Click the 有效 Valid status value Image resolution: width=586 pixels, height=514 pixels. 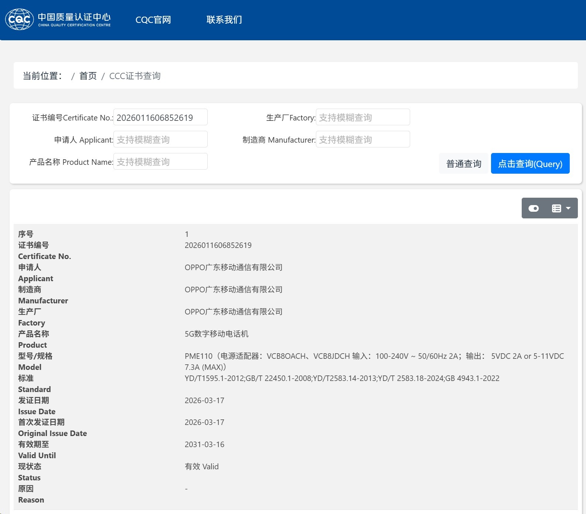click(202, 467)
